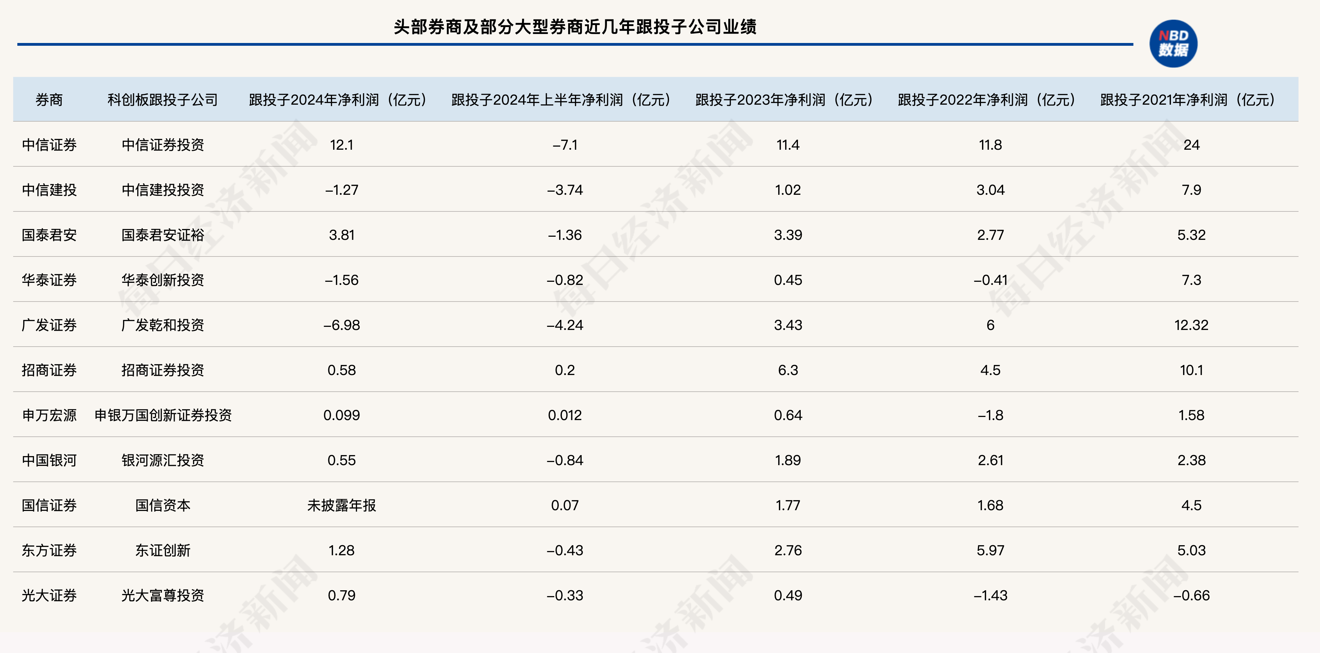Select the 招商证券 broker cell
This screenshot has height=653, width=1320.
49,370
